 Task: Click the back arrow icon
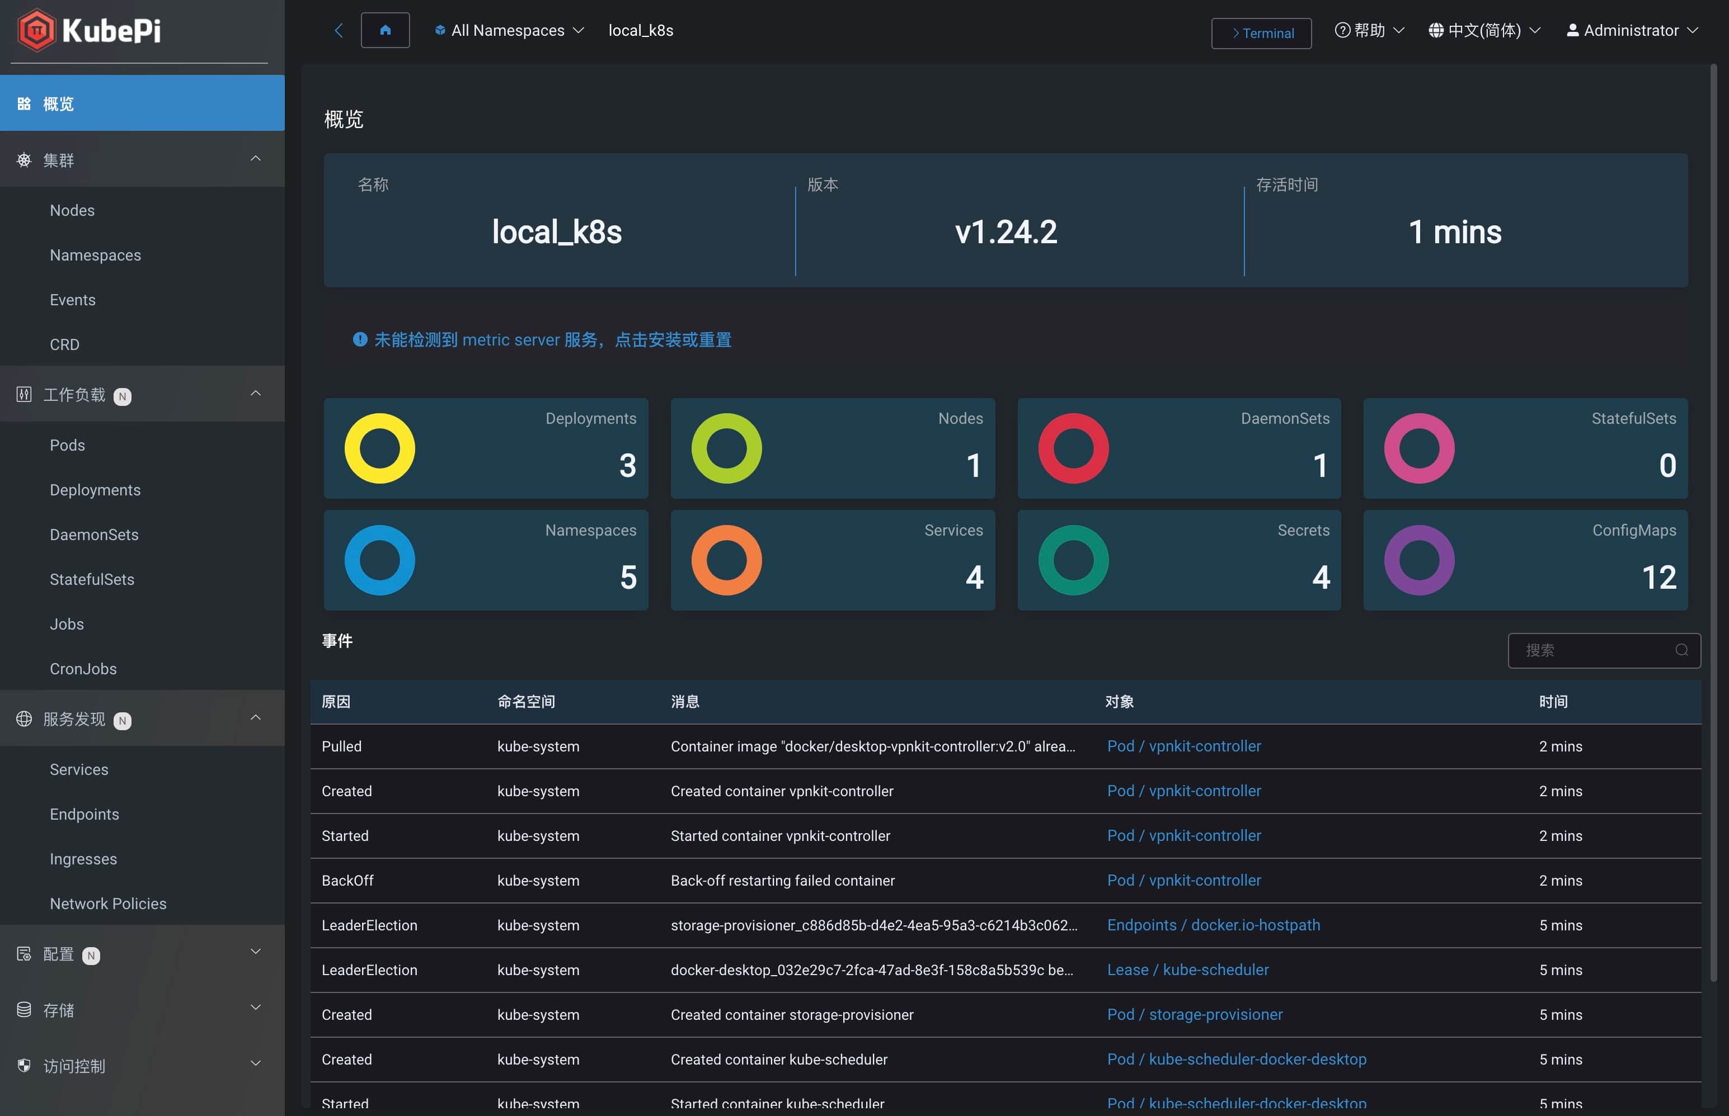pos(339,30)
